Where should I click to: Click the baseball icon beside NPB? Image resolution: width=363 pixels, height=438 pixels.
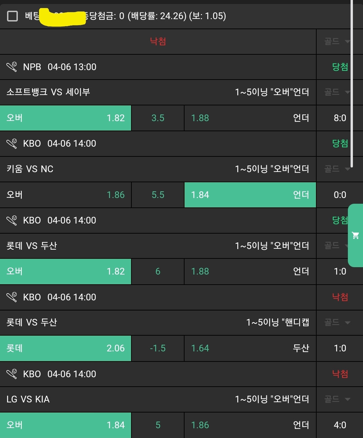click(x=12, y=67)
